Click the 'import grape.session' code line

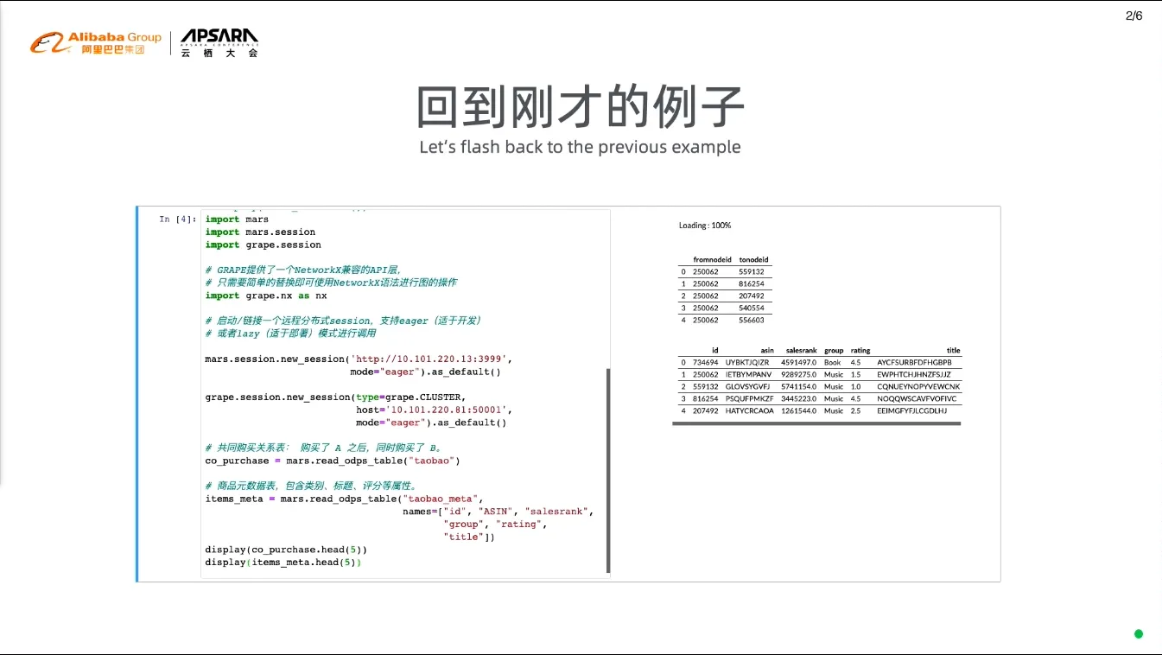(263, 245)
